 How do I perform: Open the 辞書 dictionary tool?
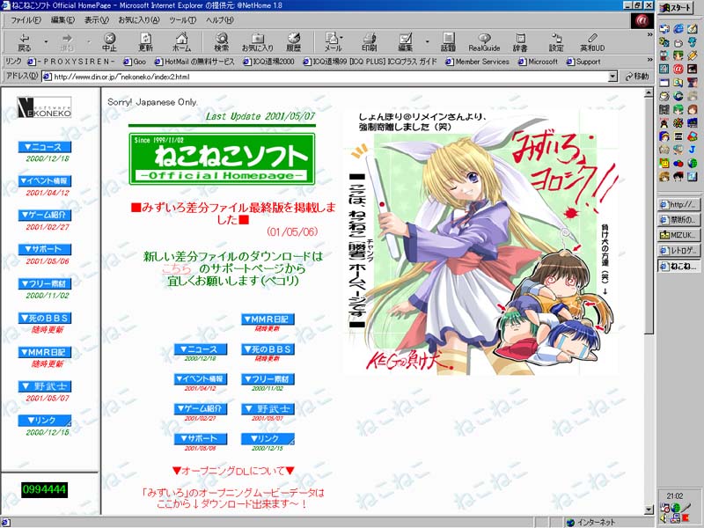[x=520, y=42]
